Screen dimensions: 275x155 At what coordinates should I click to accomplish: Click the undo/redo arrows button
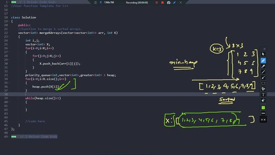263,120
